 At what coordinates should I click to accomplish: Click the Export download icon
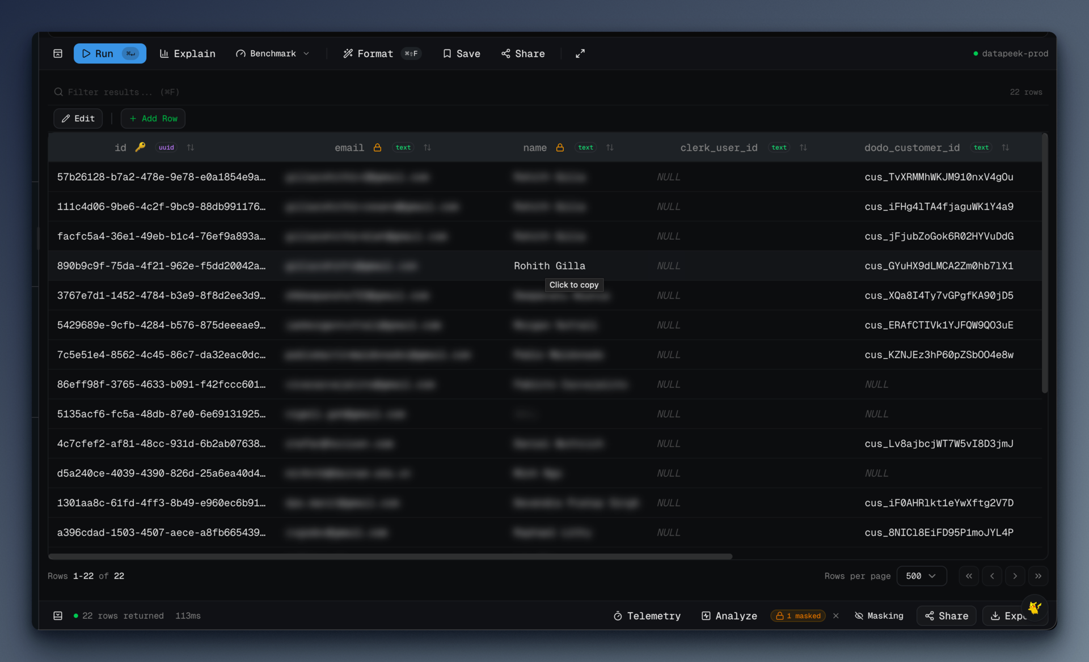tap(994, 616)
